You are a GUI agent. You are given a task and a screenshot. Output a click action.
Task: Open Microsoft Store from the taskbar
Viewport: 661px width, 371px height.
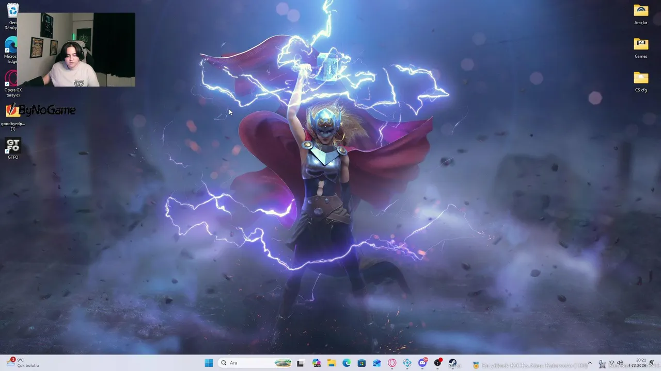[361, 363]
